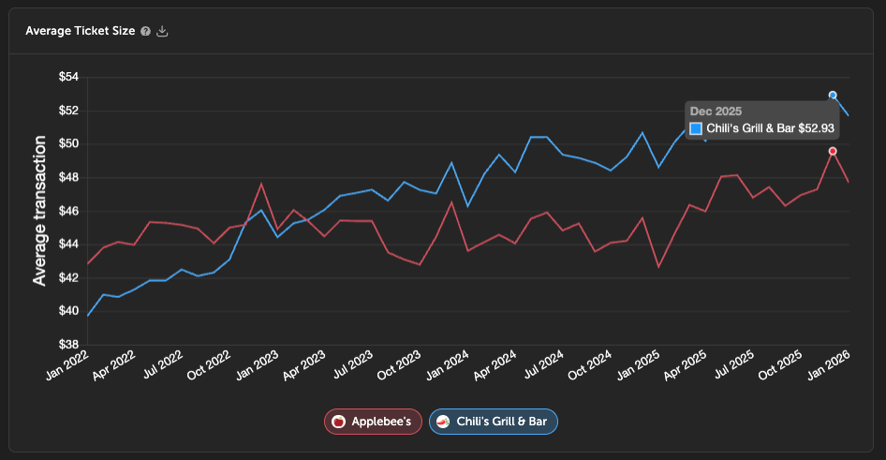The height and width of the screenshot is (460, 886).
Task: Download the Average Ticket Size chart
Action: click(162, 31)
